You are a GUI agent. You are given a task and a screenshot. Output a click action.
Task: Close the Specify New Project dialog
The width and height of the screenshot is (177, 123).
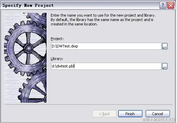click(x=171, y=5)
